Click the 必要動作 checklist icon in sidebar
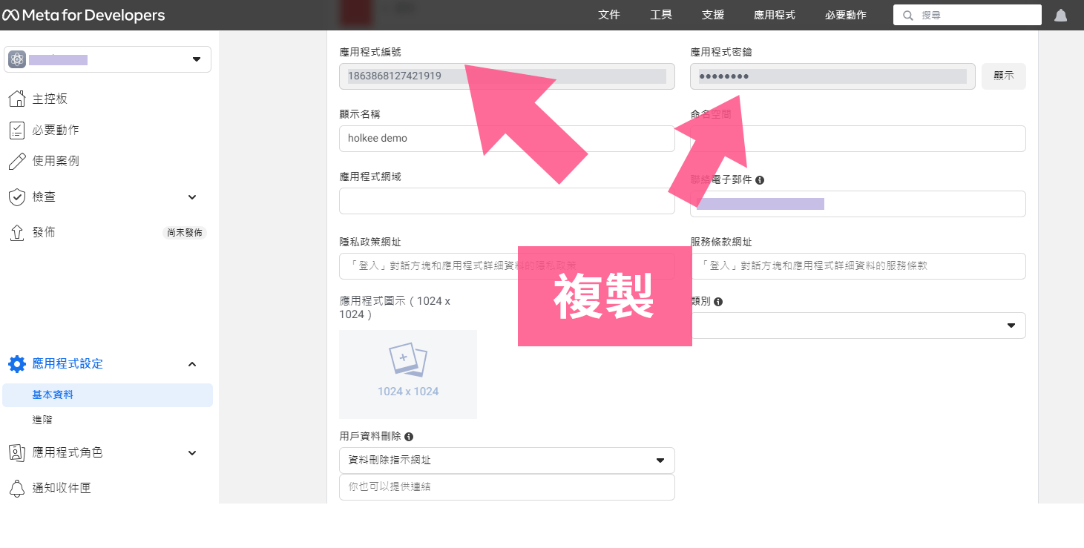The image size is (1084, 548). (17, 130)
